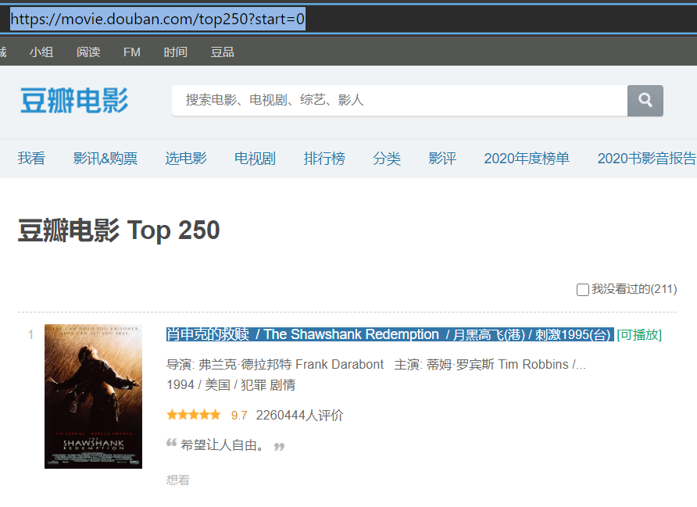The height and width of the screenshot is (507, 697).
Task: Open 豆品 in the top menu bar
Action: coord(221,52)
